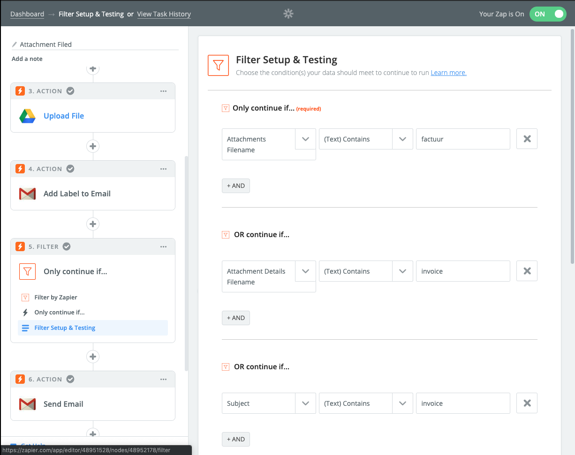
Task: Select the Only continue if... substep with lightning icon
Action: pos(60,312)
